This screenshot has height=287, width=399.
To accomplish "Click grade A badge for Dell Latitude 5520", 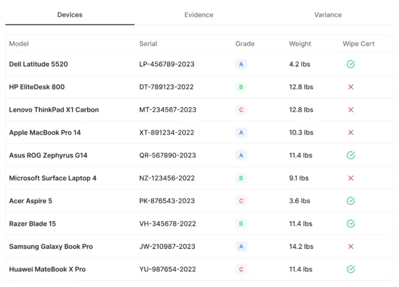I will (x=241, y=65).
